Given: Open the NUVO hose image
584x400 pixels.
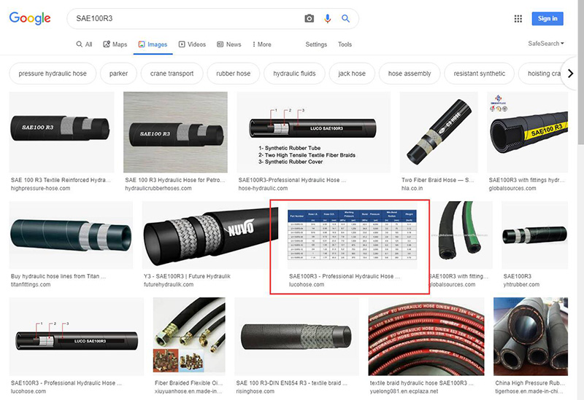Looking at the screenshot, I should (210, 235).
